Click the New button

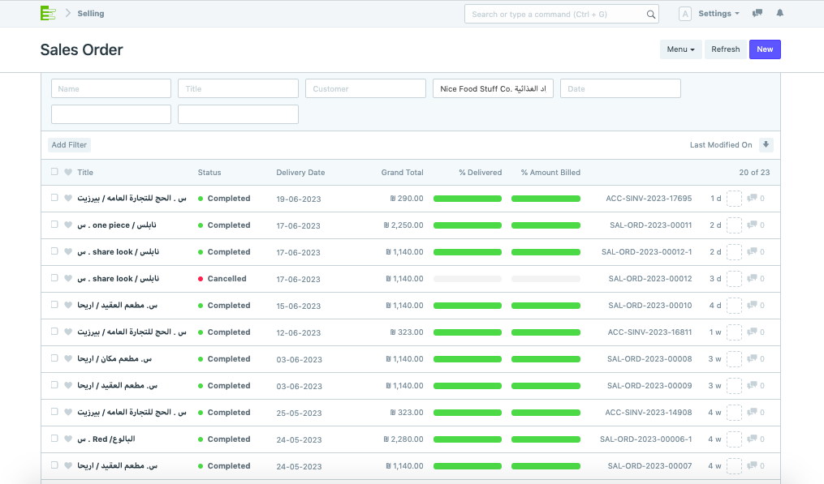pyautogui.click(x=765, y=49)
